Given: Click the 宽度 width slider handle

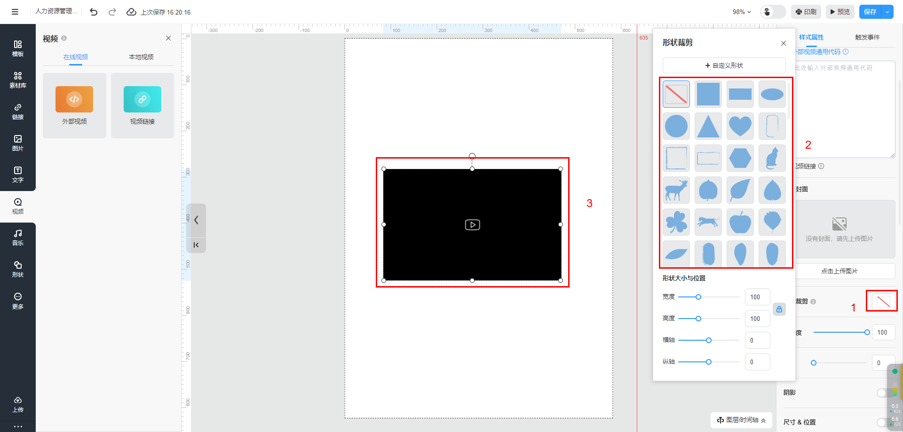Looking at the screenshot, I should pos(698,297).
